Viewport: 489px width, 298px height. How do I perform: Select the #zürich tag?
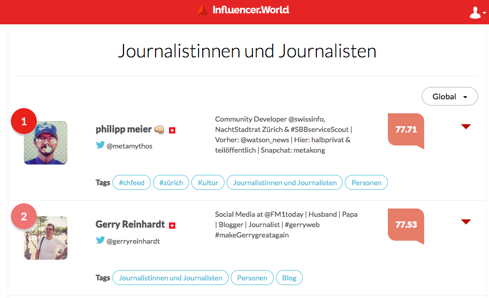pos(171,183)
